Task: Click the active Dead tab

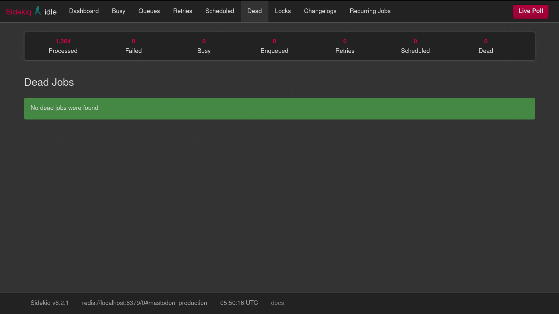Action: coord(254,11)
